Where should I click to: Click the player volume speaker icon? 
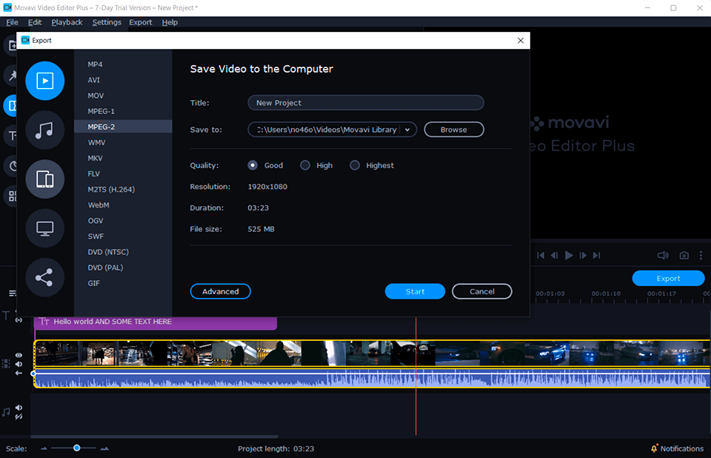point(663,255)
